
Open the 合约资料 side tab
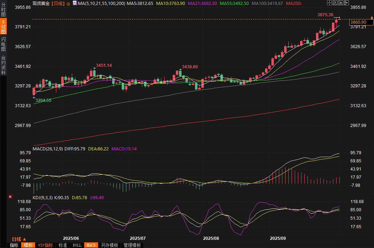pyautogui.click(x=3, y=65)
